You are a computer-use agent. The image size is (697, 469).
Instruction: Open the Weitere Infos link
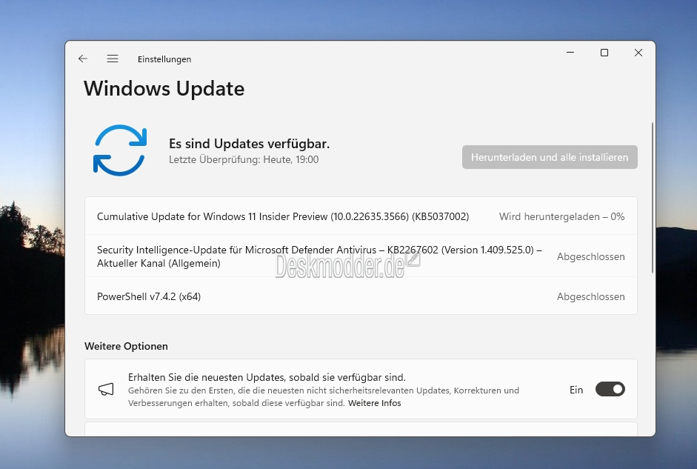click(x=374, y=403)
